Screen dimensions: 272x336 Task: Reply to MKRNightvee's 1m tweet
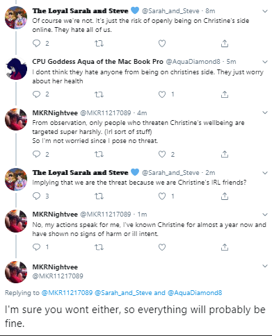coord(36,247)
